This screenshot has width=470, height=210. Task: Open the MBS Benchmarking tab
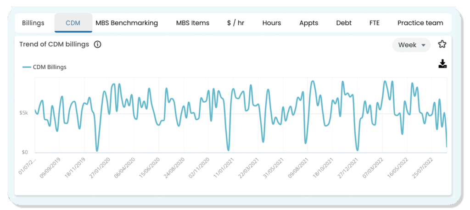127,23
